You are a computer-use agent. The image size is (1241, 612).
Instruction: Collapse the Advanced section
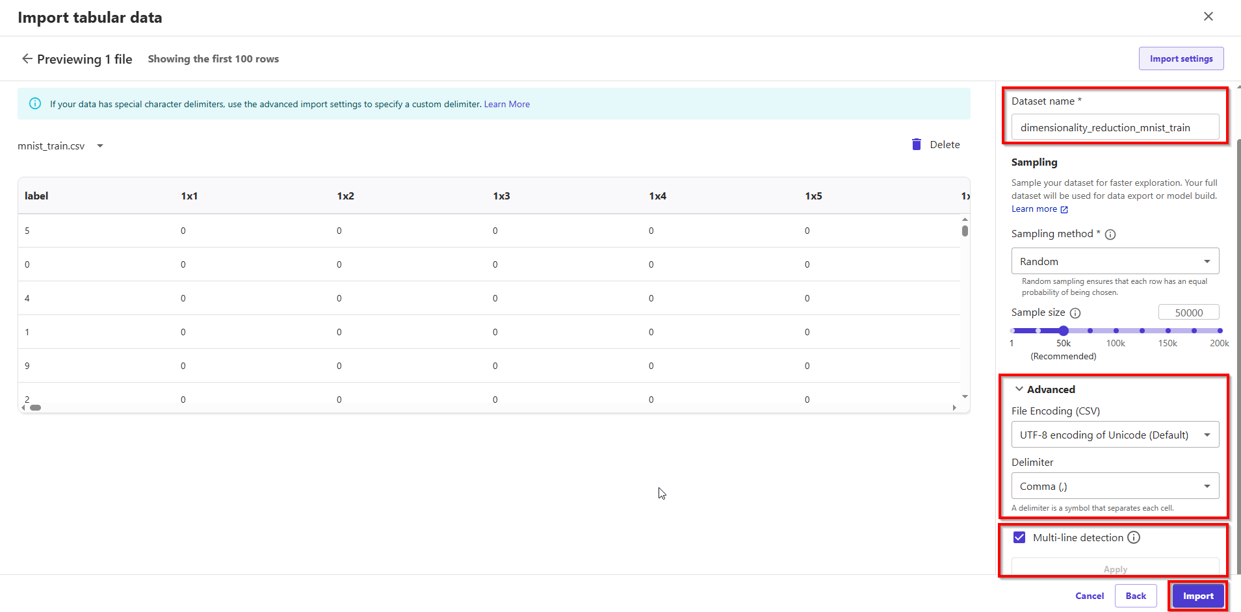[1019, 389]
